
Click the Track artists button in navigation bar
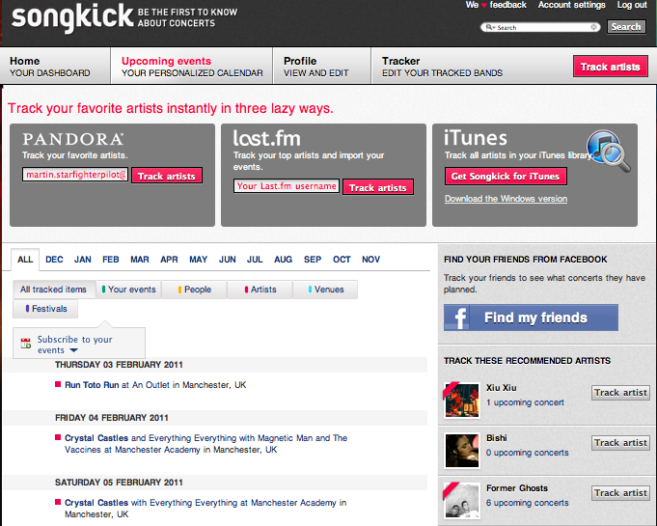click(611, 67)
